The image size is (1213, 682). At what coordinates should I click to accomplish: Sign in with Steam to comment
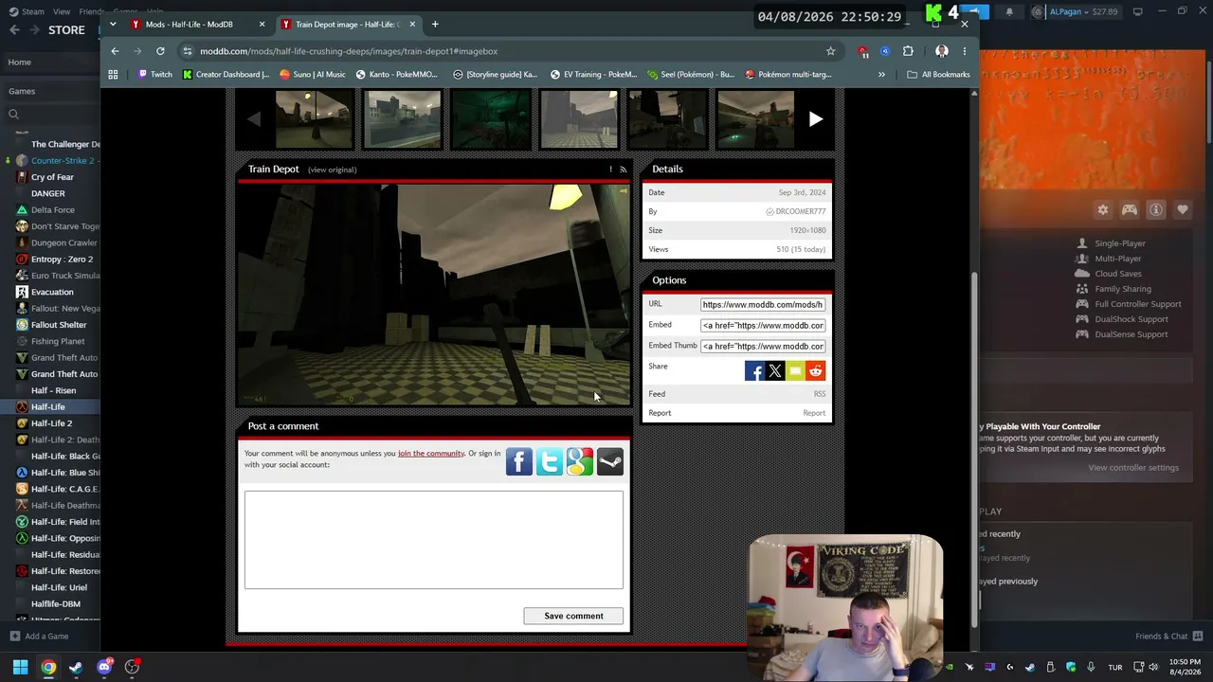610,461
